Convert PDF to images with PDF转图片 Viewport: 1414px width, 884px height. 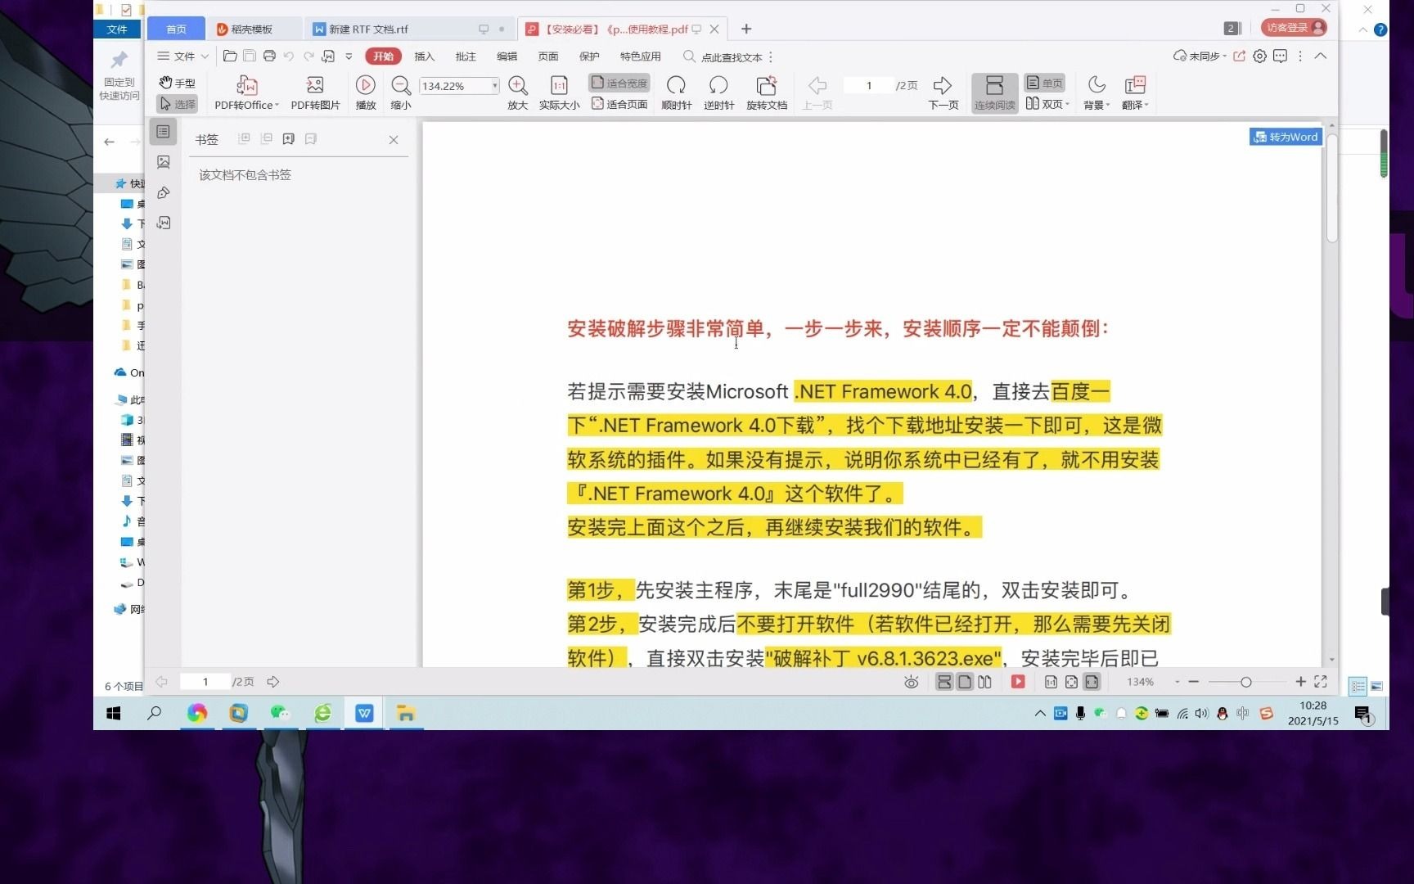(x=315, y=92)
